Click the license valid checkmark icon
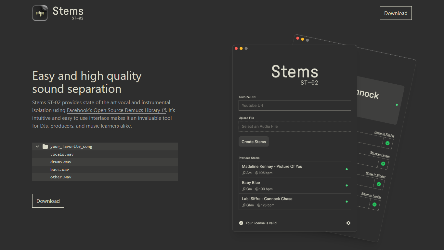 coord(241,223)
